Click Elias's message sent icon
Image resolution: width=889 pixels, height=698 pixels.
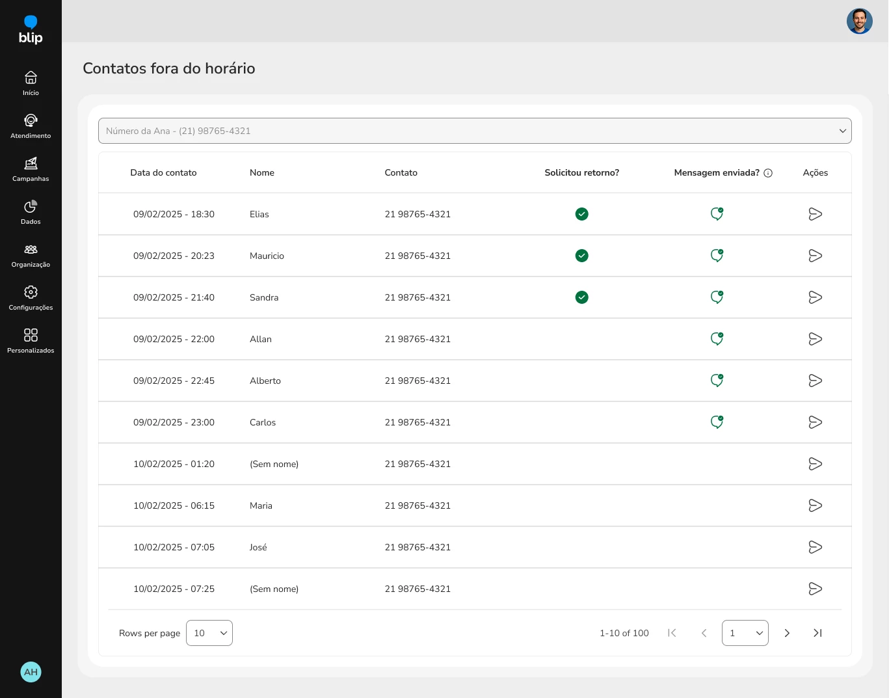click(717, 214)
